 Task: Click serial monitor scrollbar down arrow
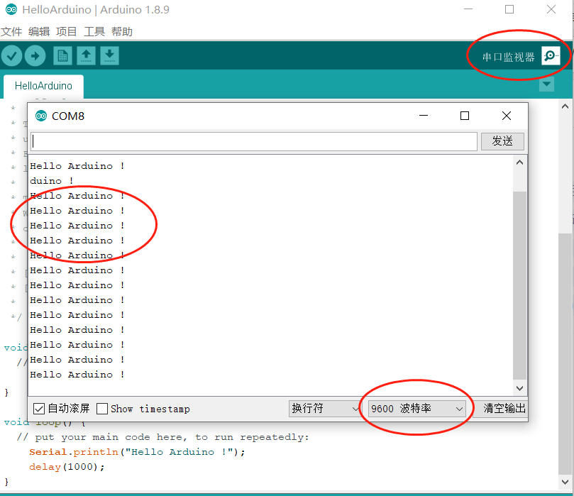click(x=519, y=388)
